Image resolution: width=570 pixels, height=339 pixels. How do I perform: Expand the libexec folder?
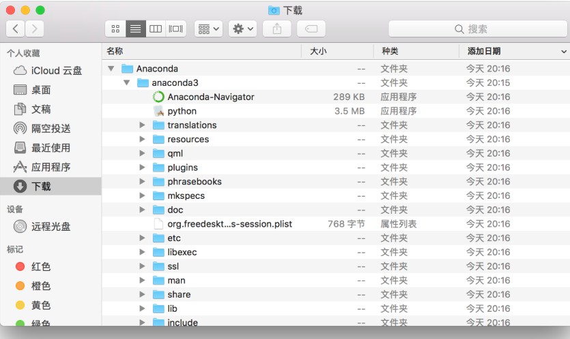coord(142,252)
